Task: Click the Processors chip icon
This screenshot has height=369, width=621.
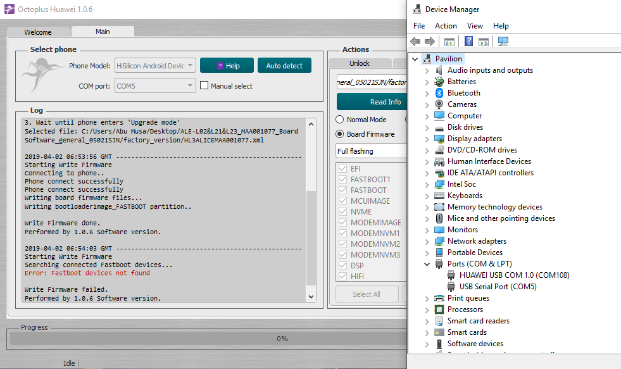Action: (439, 310)
